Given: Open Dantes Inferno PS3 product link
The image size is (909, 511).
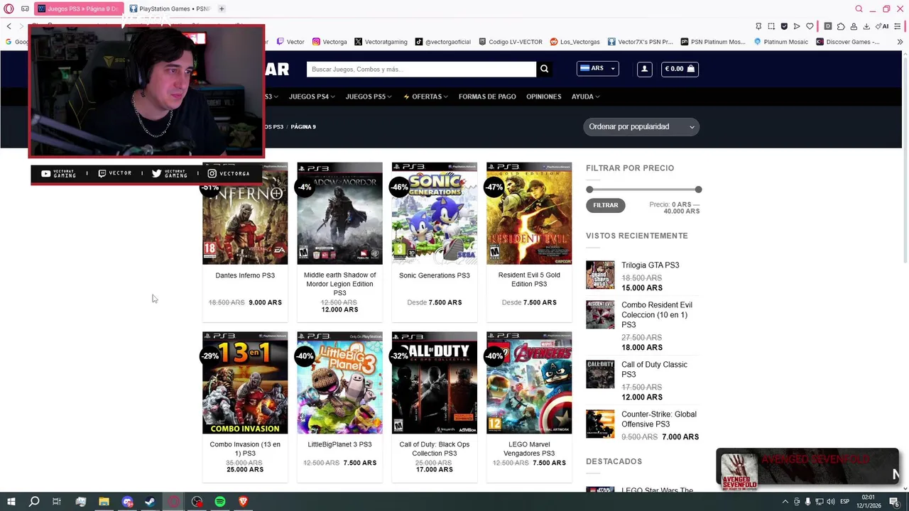Looking at the screenshot, I should click(x=245, y=275).
